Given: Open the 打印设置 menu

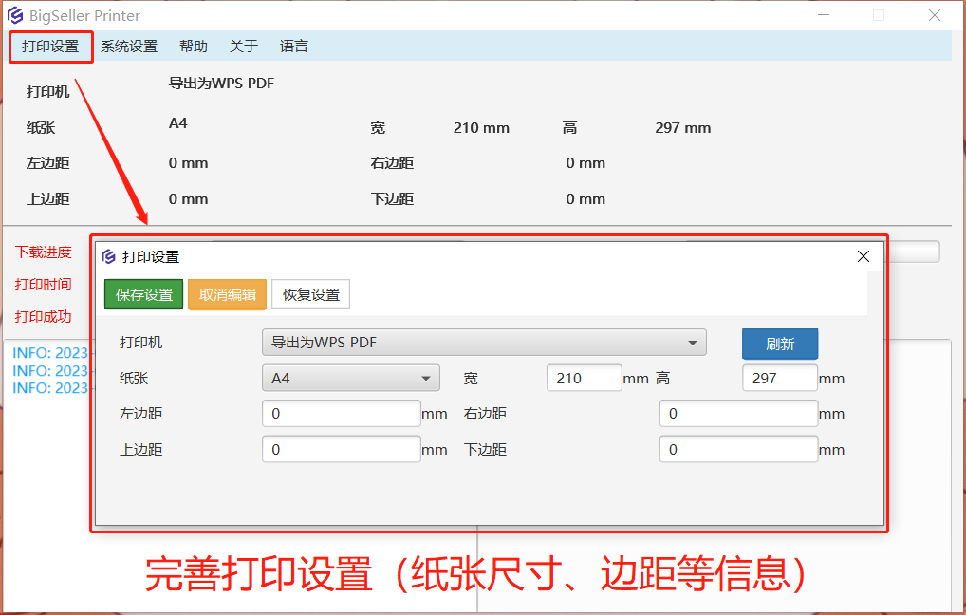Looking at the screenshot, I should point(50,47).
